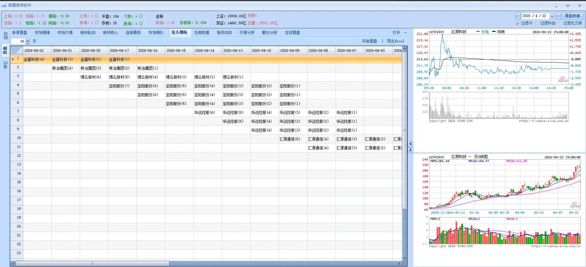Click 导出Excel to export the table
This screenshot has width=586, height=267.
396,41
